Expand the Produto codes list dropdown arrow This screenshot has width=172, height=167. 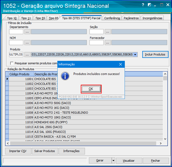pyautogui.click(x=135, y=54)
